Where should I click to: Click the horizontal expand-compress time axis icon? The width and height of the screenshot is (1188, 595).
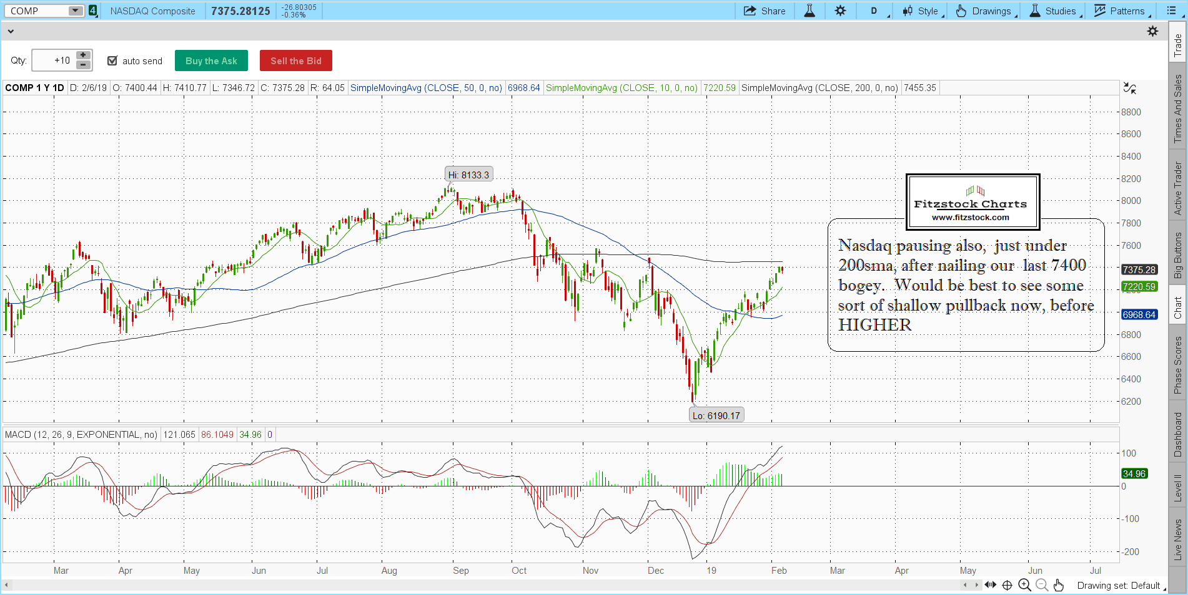click(x=990, y=585)
